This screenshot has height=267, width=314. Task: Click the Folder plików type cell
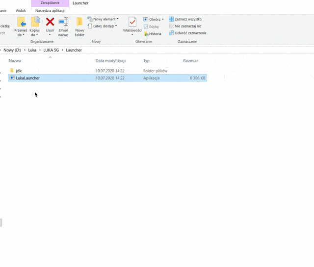point(156,71)
